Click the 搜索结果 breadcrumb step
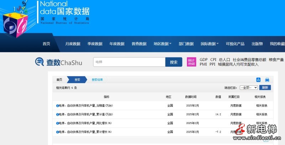The image size is (285, 145). [97, 79]
